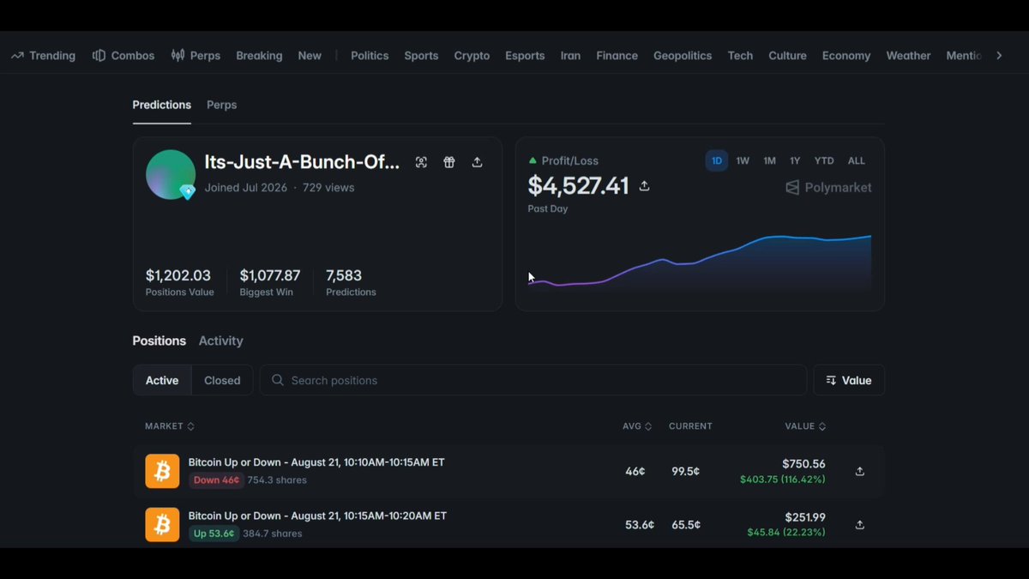1029x579 pixels.
Task: Switch to the Activity tab
Action: (x=220, y=341)
